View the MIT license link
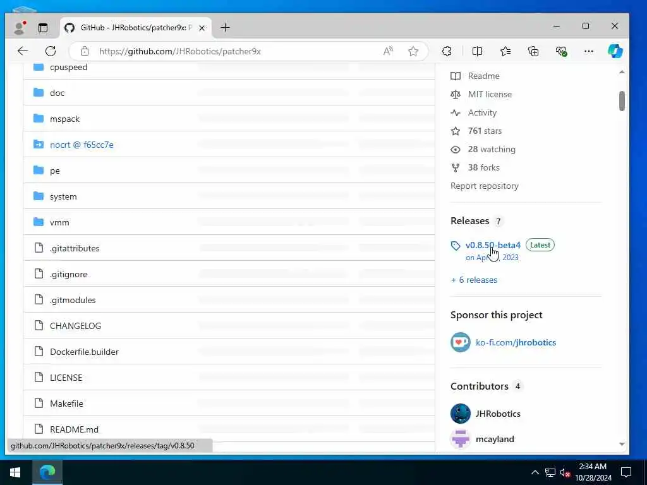Screen dimensions: 647x485 490,95
